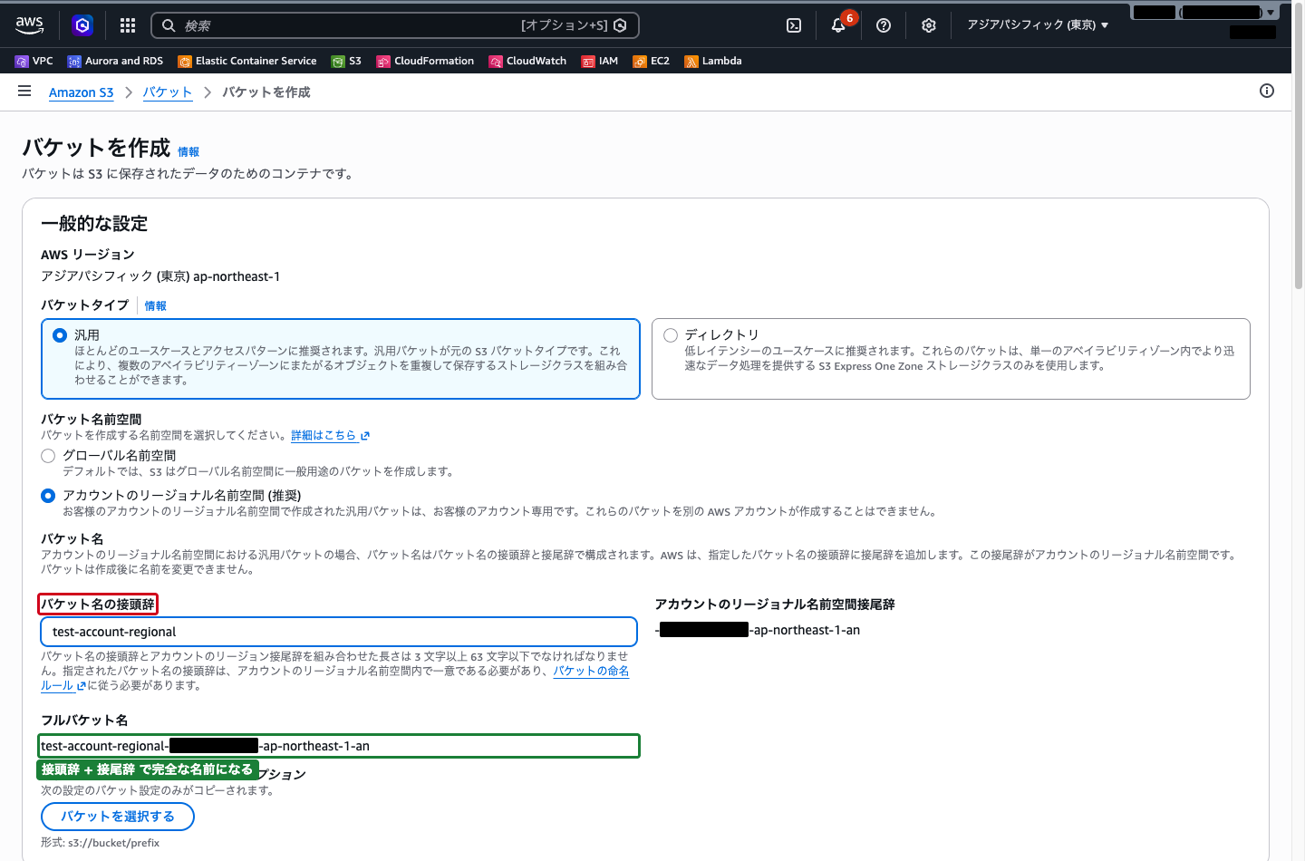
Task: Open the services grid menu
Action: (x=128, y=25)
